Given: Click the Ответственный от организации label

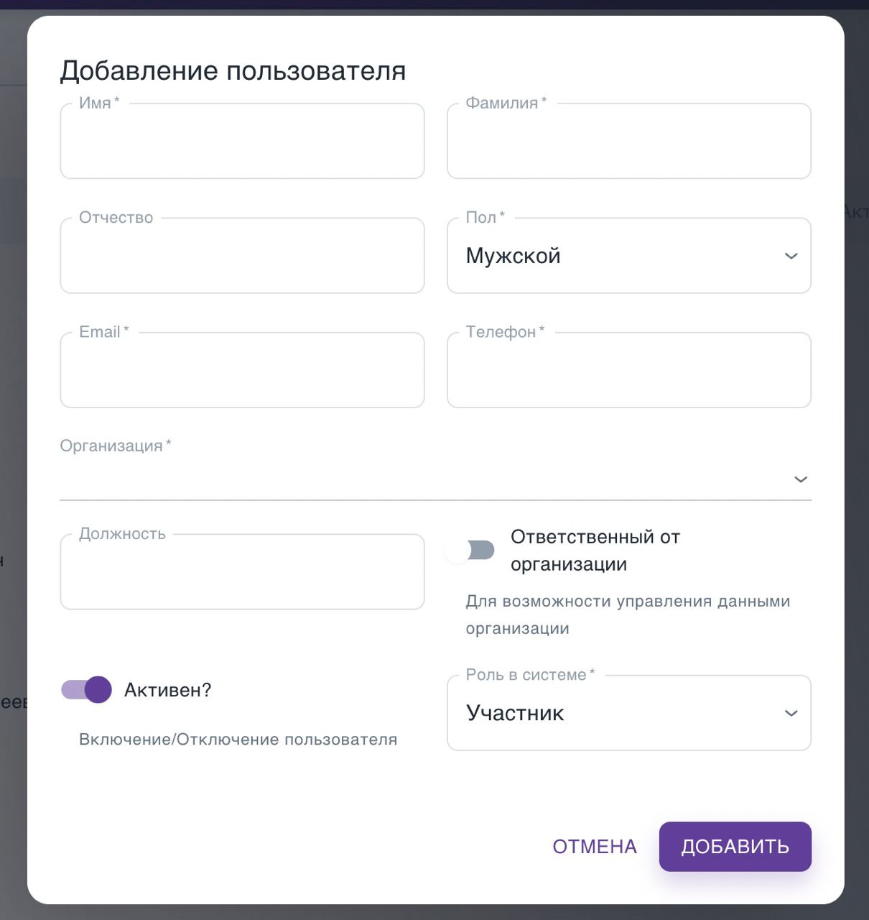Looking at the screenshot, I should 595,550.
